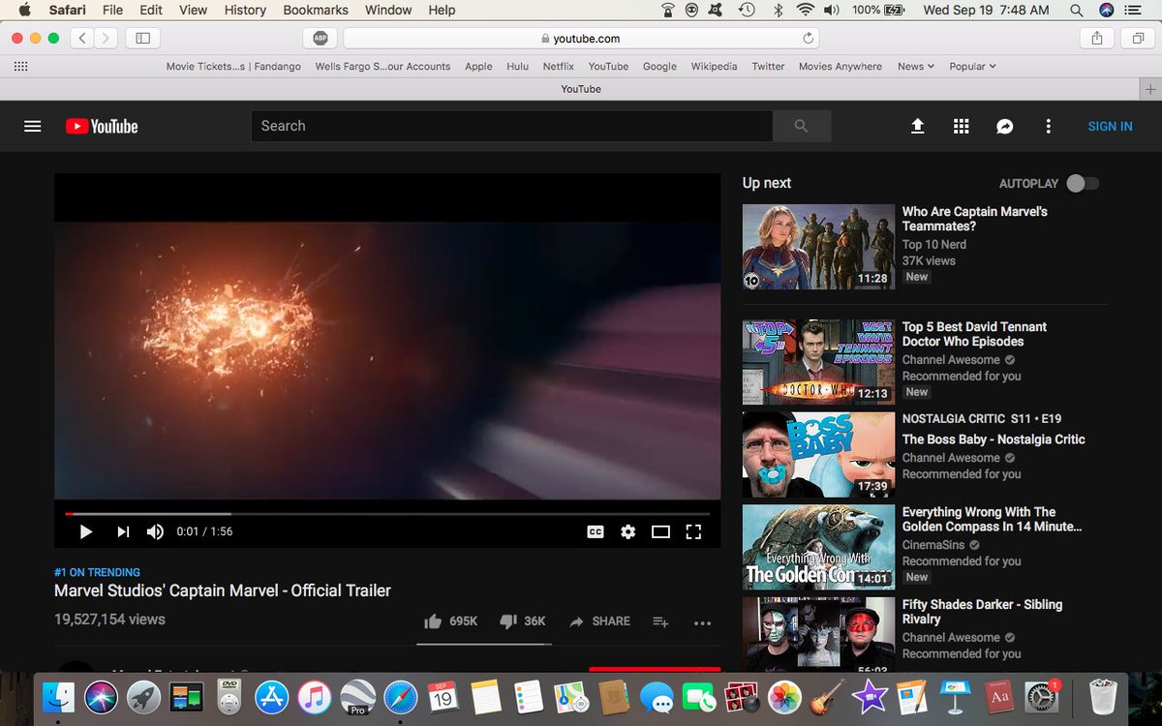The image size is (1162, 726).
Task: Open the View menu
Action: point(193,10)
